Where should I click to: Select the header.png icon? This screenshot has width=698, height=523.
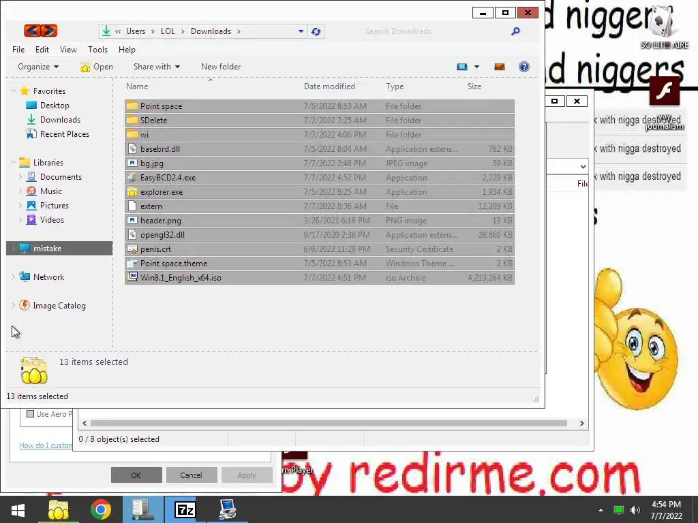point(132,220)
